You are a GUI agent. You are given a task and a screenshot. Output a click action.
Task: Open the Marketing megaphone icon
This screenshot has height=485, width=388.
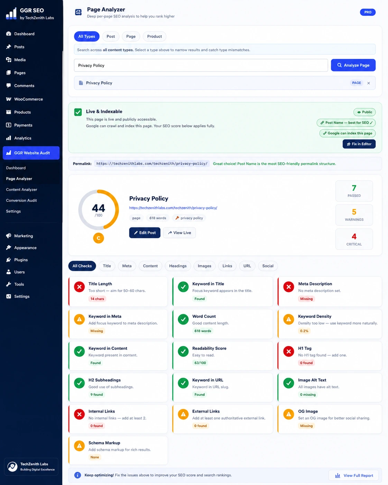[x=9, y=236]
